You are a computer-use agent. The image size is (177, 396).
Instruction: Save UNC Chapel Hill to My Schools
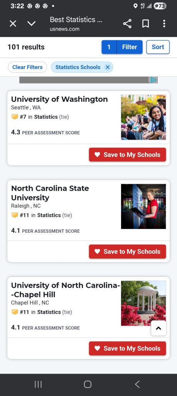[127, 348]
